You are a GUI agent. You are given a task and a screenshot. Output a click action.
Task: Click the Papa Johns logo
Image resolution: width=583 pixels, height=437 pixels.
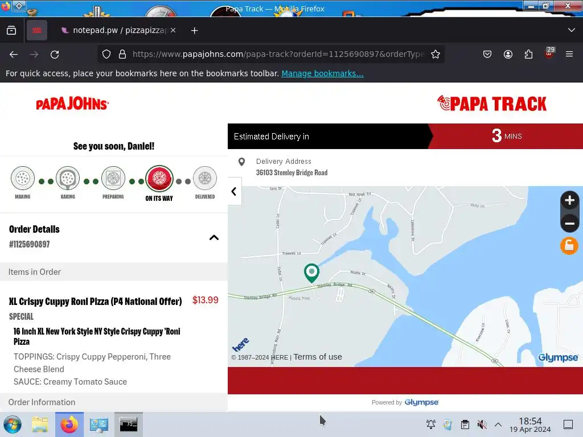tap(72, 104)
